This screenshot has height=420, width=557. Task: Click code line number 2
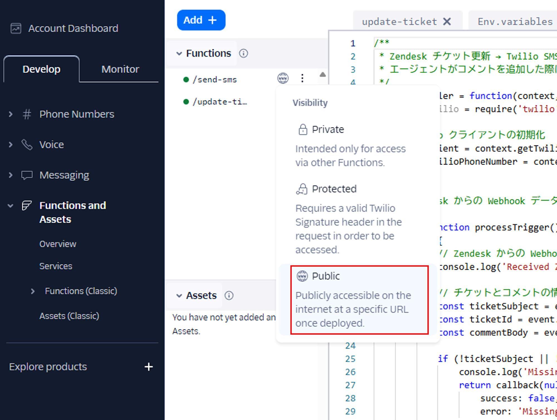pos(353,57)
